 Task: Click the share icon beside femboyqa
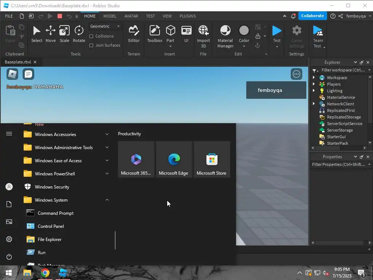[x=341, y=16]
